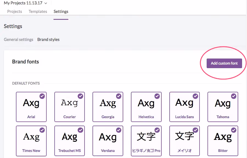
Task: Click the Settings page heading
Action: click(x=13, y=26)
